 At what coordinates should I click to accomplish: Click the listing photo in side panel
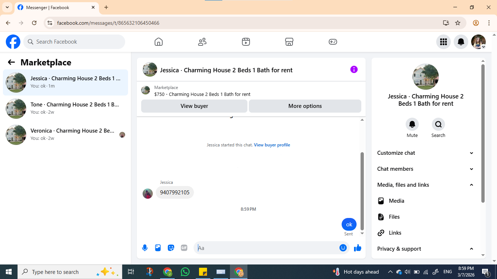coord(426,77)
